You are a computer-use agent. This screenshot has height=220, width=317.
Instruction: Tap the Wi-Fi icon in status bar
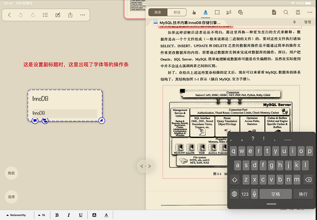click(293, 3)
